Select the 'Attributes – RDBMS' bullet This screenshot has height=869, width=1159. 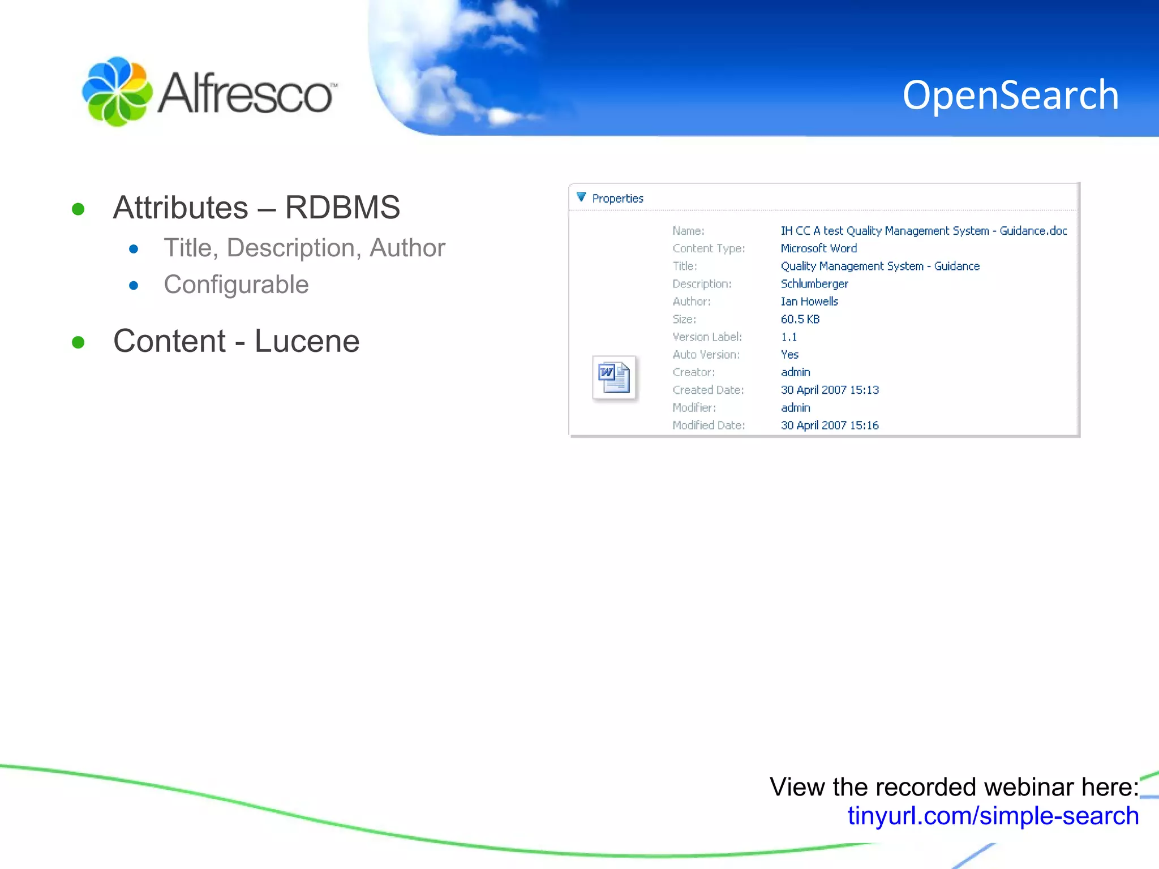click(256, 207)
